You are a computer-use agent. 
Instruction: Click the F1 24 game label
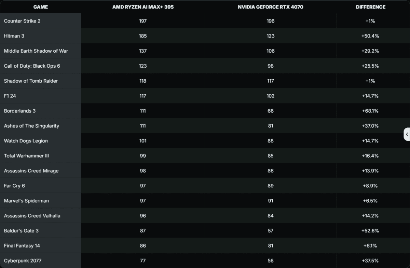tap(10, 96)
